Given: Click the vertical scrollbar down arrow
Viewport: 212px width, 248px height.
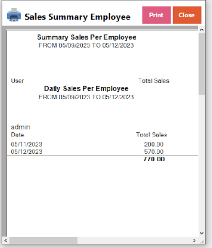Looking at the screenshot, I should tap(202, 233).
